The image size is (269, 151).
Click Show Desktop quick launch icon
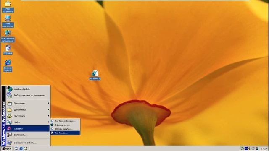click(16, 148)
